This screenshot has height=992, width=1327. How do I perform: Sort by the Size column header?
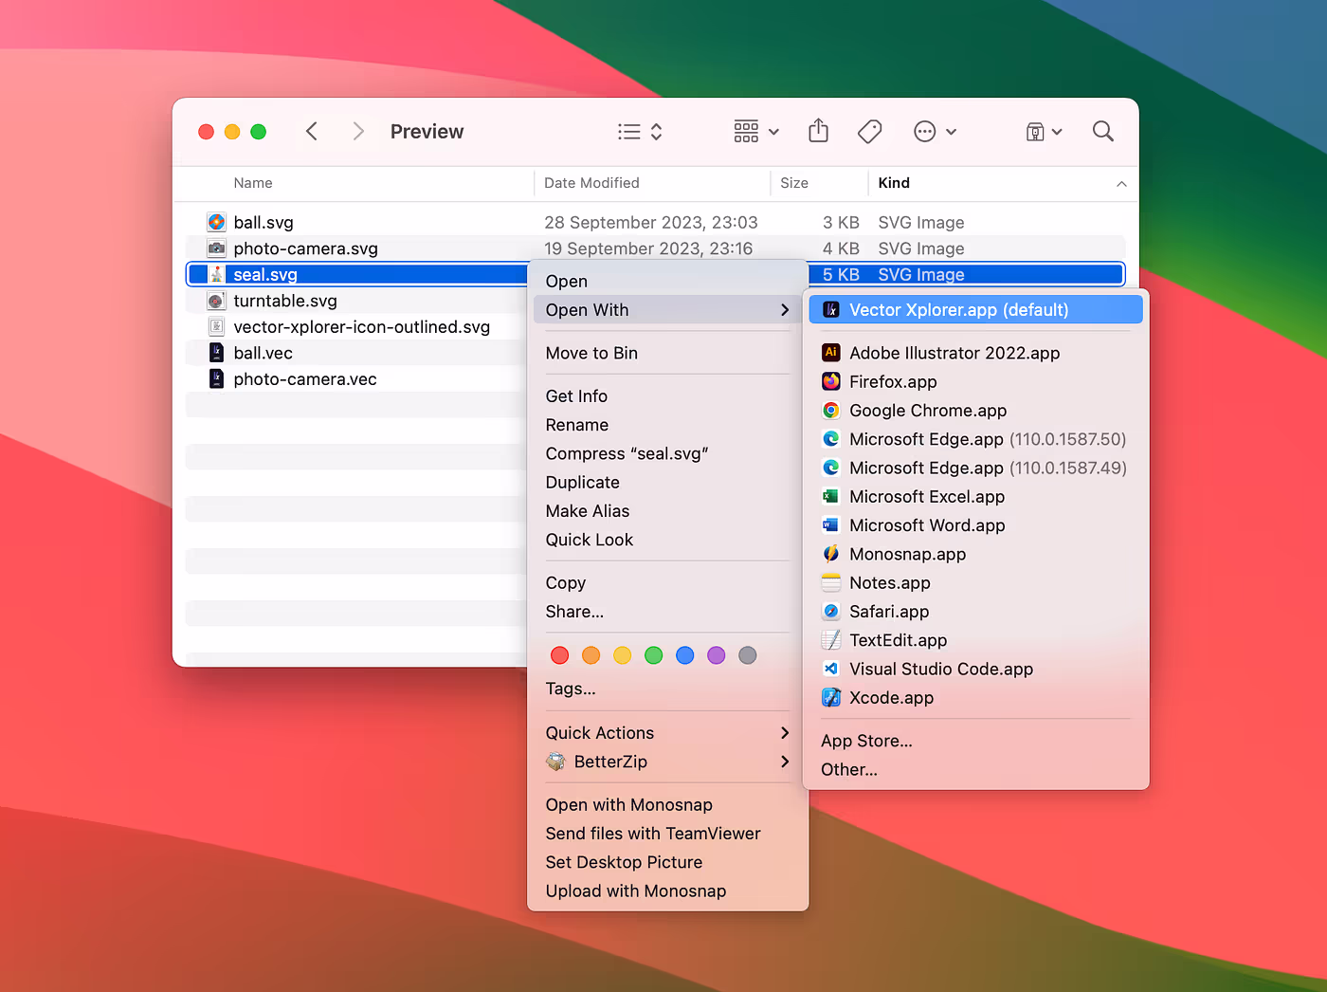[x=794, y=183]
